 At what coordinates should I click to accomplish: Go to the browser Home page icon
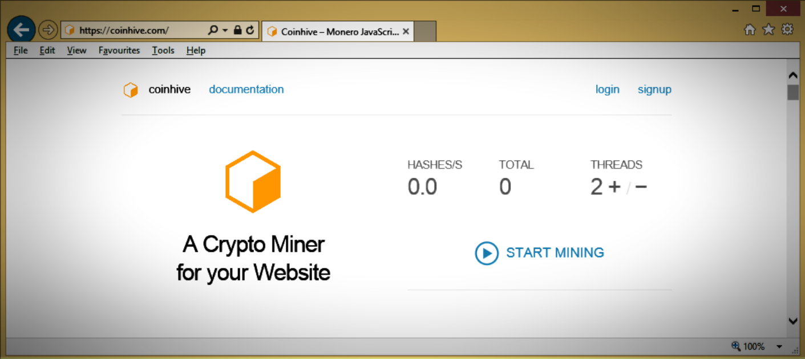coord(750,30)
